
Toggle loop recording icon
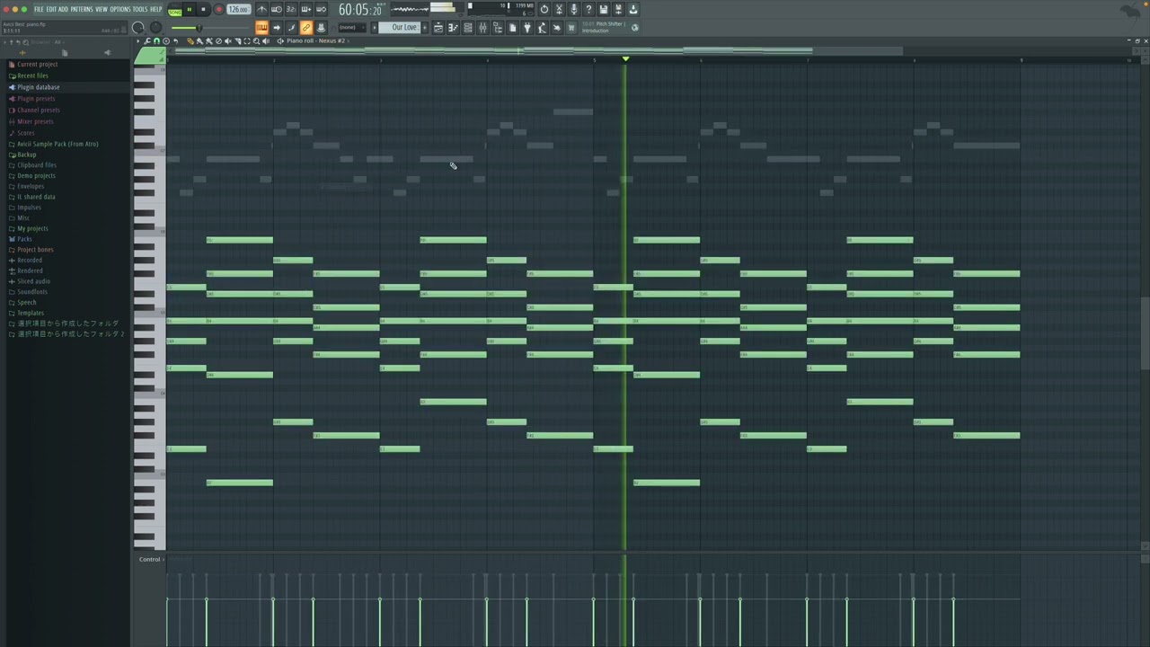321,9
